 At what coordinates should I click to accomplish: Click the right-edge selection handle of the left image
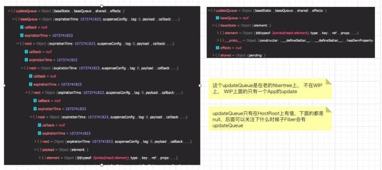coord(200,85)
